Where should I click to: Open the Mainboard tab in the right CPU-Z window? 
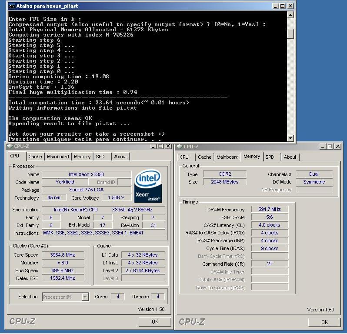click(x=227, y=157)
